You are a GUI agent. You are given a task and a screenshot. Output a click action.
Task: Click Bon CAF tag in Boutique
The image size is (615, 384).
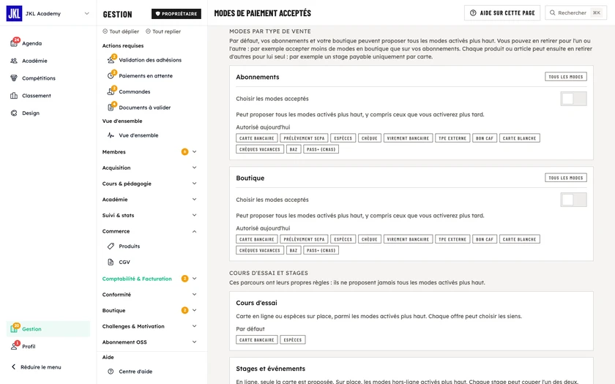point(485,239)
